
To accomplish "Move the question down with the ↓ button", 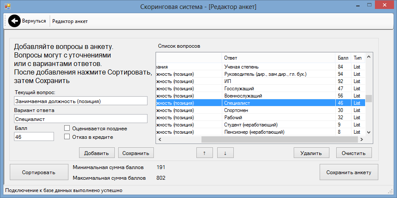I will tap(225, 153).
